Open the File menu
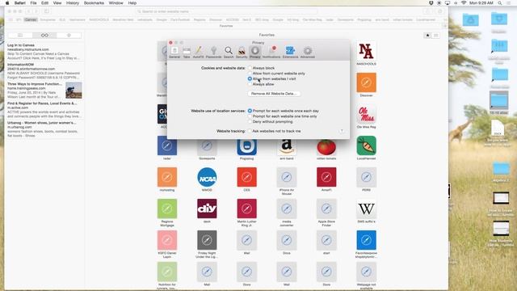This screenshot has width=517, height=291. [33, 3]
